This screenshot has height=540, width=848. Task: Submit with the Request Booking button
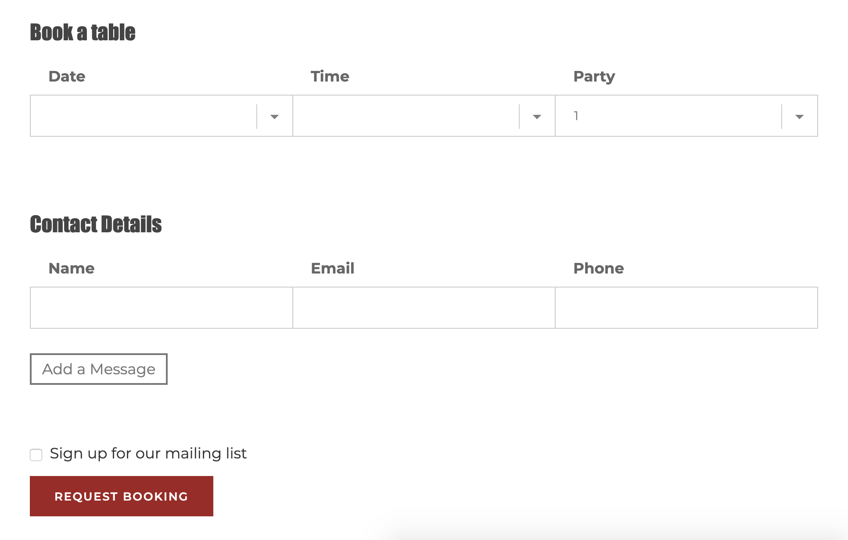pyautogui.click(x=122, y=496)
